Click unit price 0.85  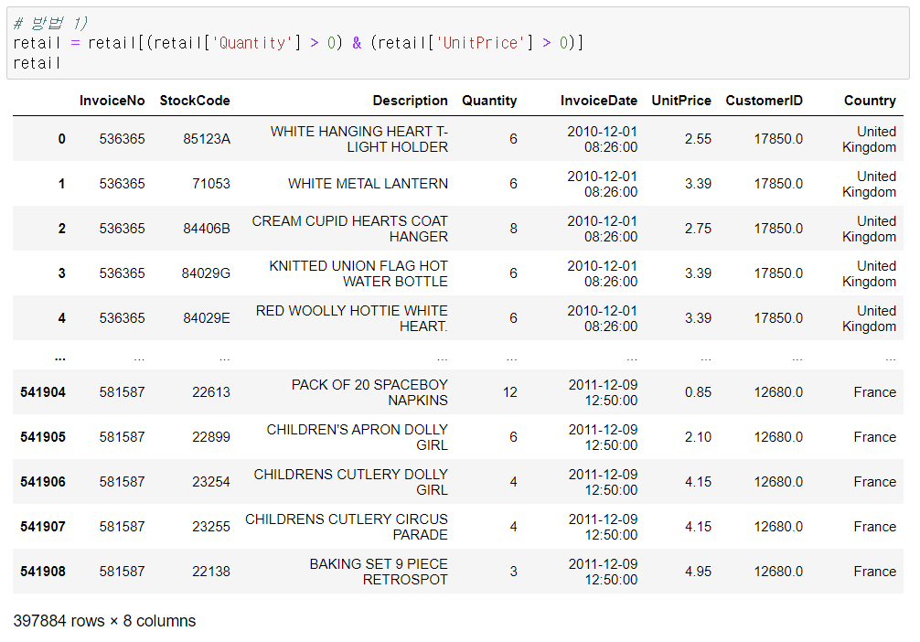click(698, 392)
